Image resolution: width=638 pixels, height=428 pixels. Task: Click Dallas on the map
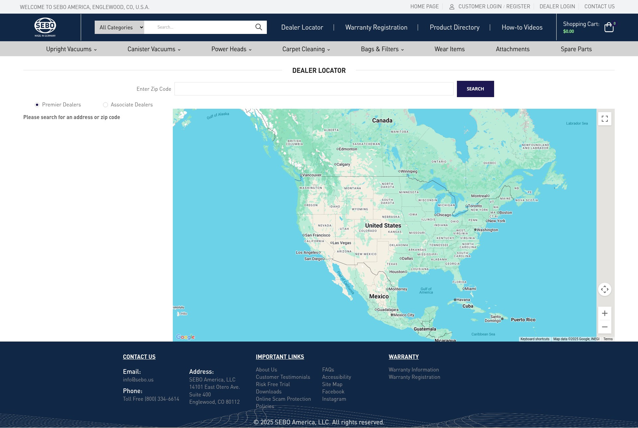coord(406,258)
